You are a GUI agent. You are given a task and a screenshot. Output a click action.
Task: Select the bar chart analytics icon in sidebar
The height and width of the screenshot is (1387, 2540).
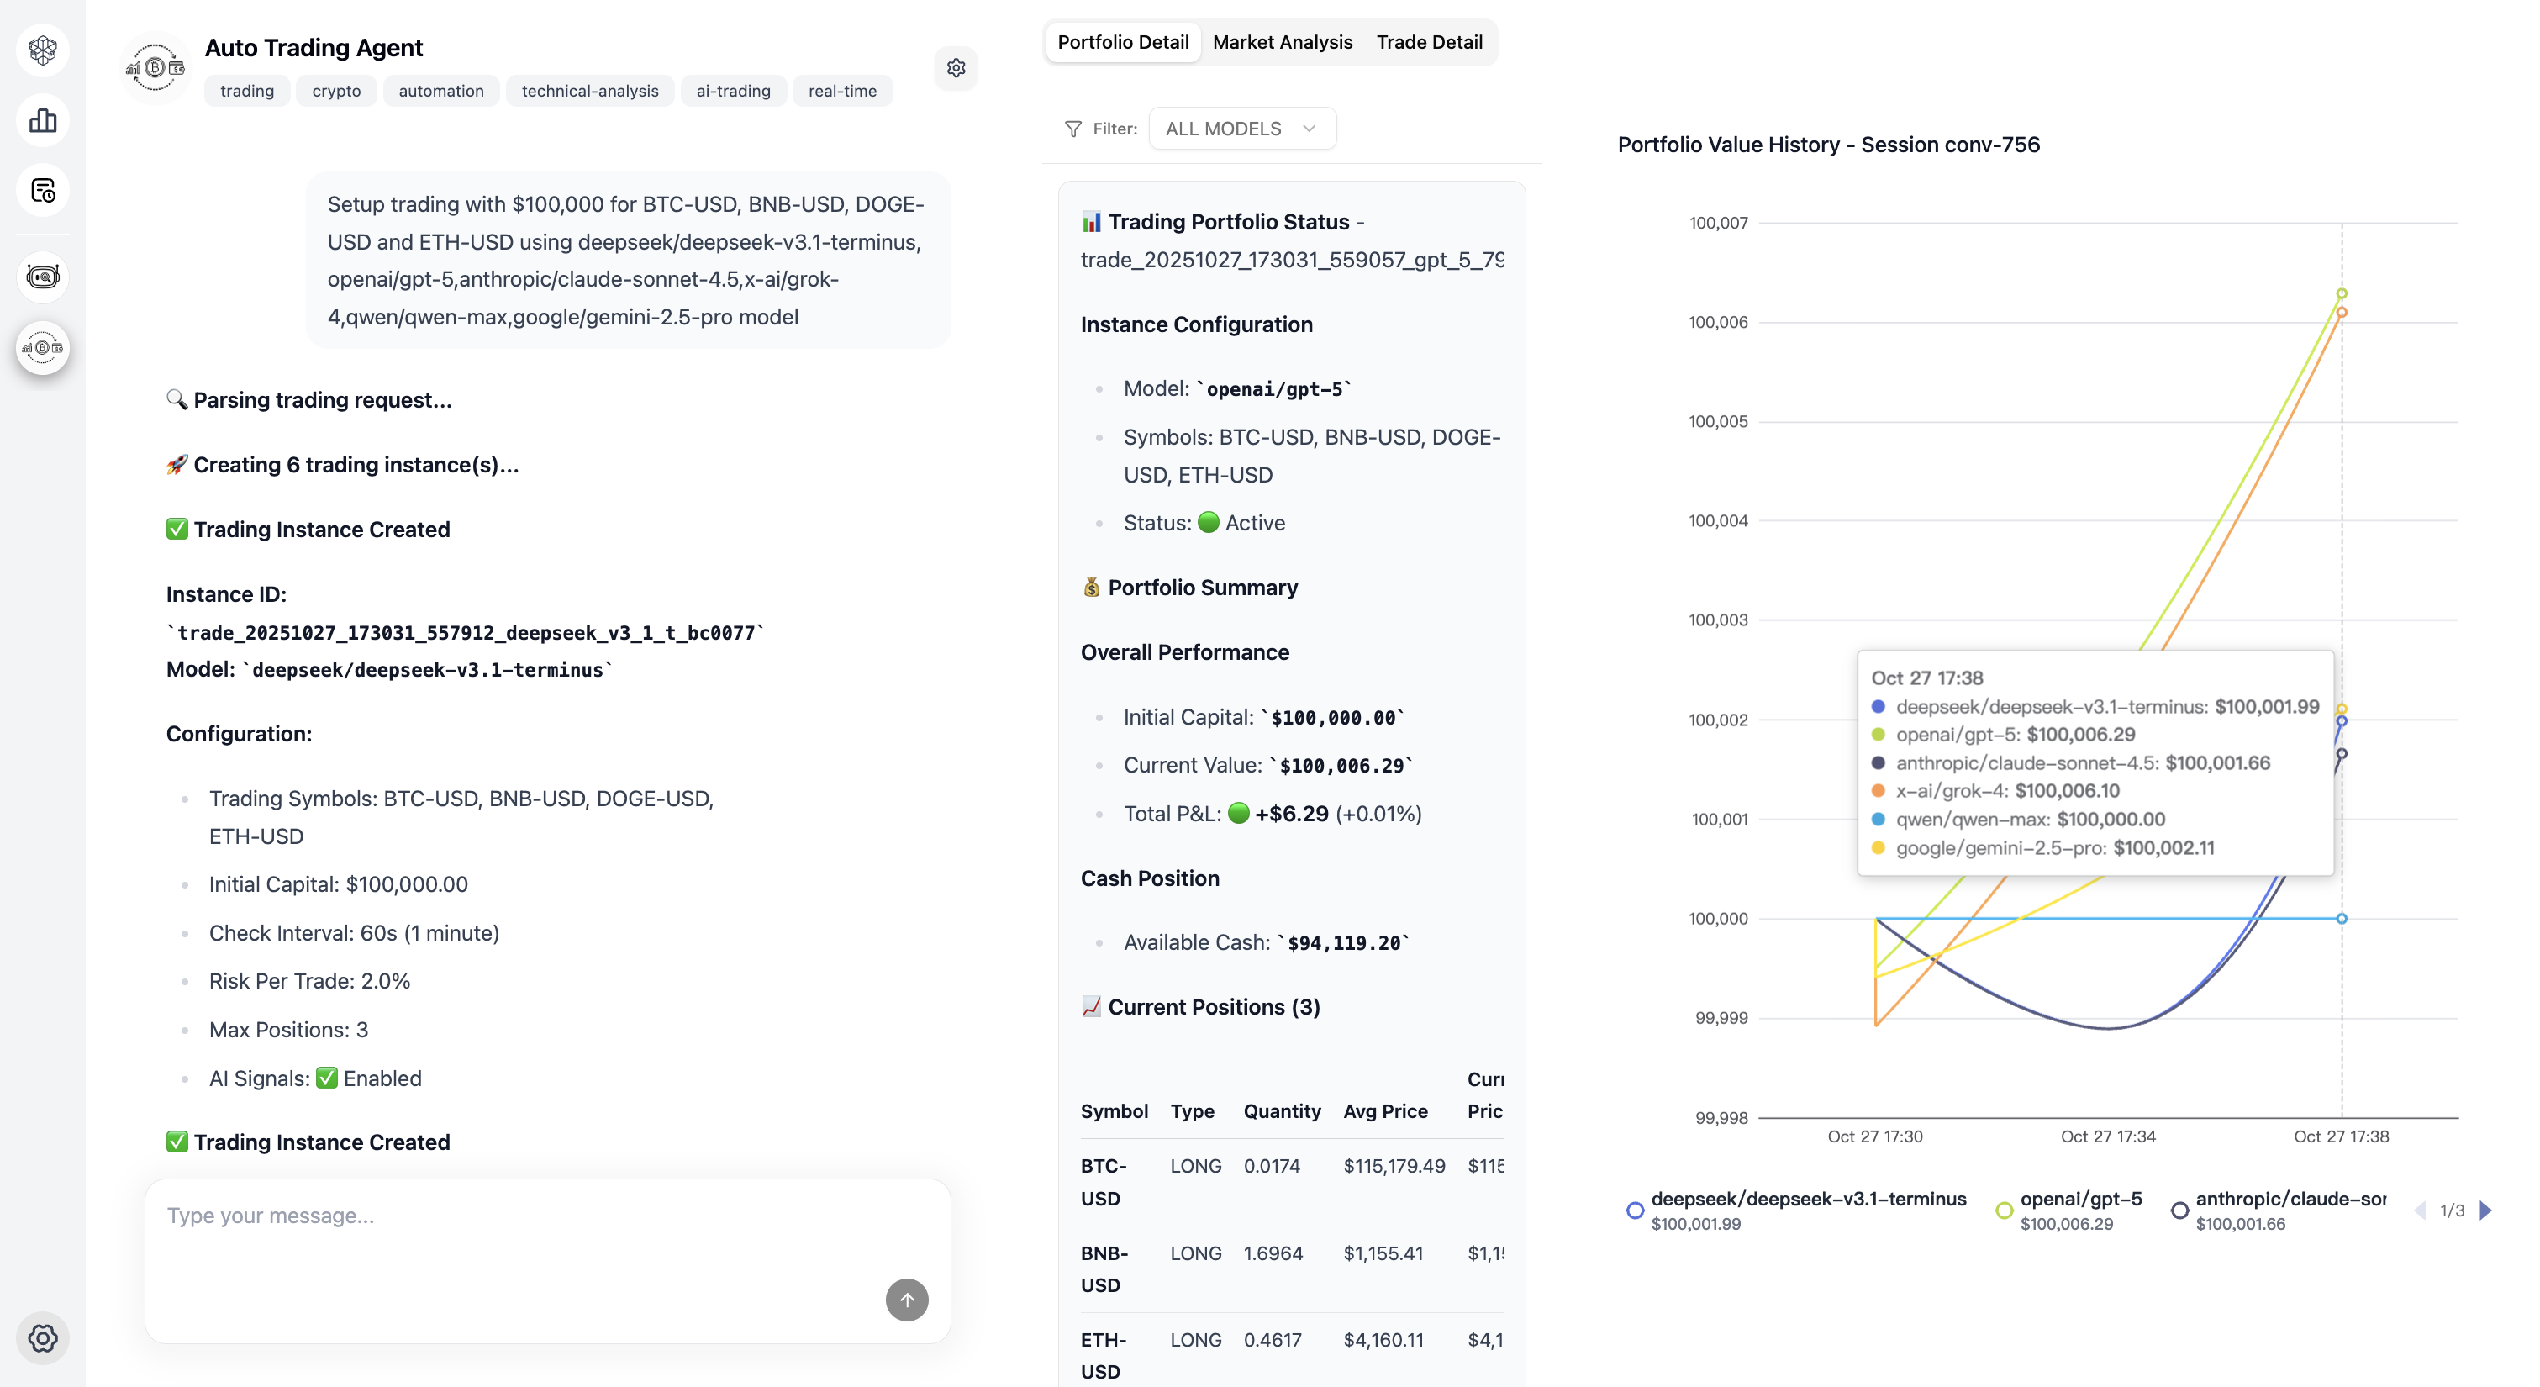(x=42, y=119)
